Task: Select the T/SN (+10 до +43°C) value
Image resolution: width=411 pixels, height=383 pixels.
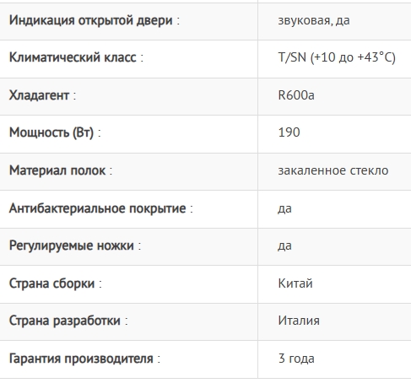Action: 337,57
